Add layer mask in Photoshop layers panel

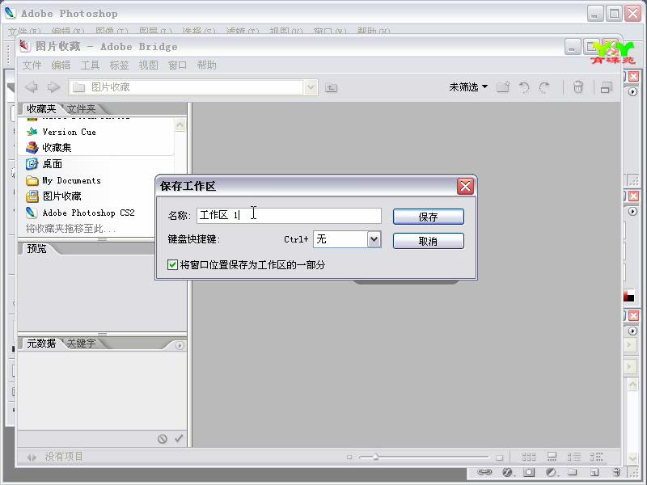click(x=529, y=472)
